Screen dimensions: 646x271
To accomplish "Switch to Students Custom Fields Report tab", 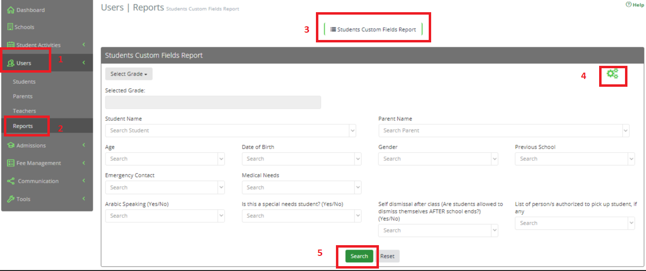I will [x=374, y=29].
